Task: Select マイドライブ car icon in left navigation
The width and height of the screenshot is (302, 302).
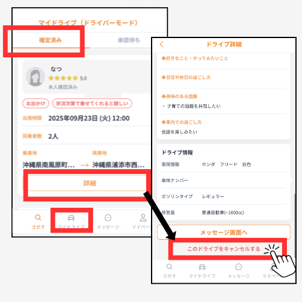Action: pyautogui.click(x=71, y=218)
